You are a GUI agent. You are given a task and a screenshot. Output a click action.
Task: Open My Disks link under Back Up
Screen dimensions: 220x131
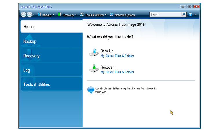coord(107,56)
